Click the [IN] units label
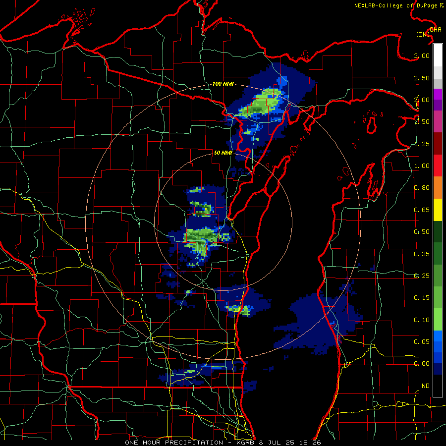446x446 pixels. coord(423,34)
